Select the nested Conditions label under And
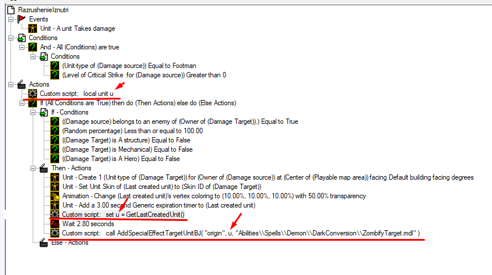Viewport: 492px width, 275px height. [65, 56]
